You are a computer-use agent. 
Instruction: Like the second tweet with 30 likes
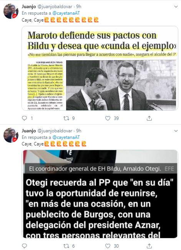108,246
